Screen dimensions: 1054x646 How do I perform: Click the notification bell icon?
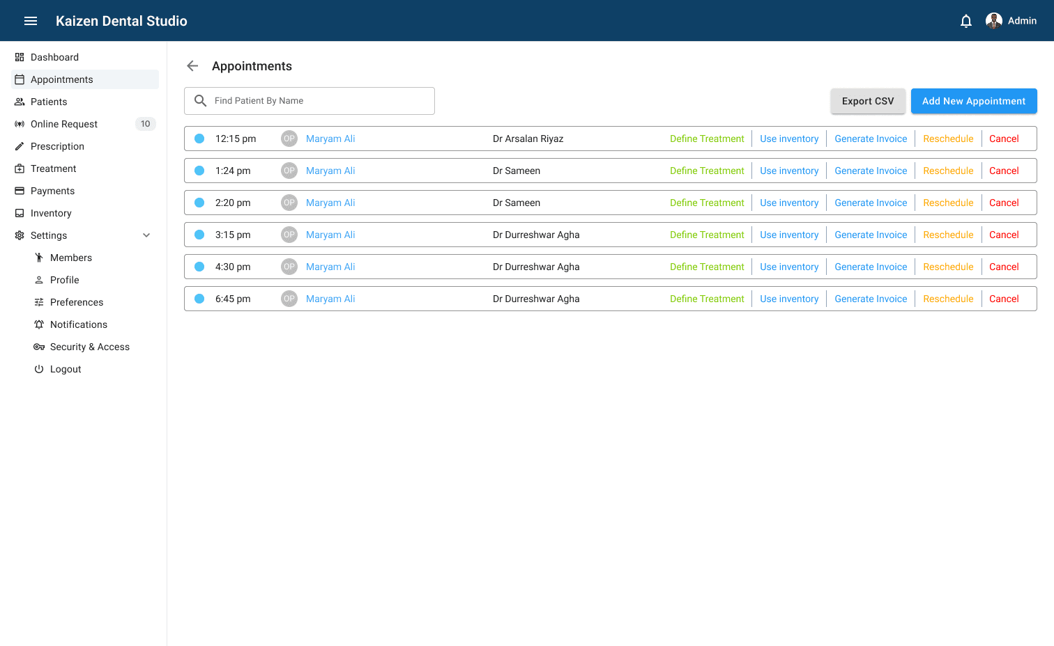point(966,21)
